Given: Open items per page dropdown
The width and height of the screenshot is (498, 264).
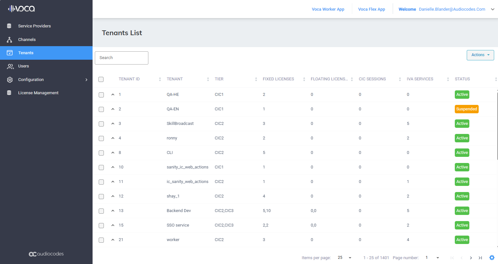Looking at the screenshot, I should point(344,258).
